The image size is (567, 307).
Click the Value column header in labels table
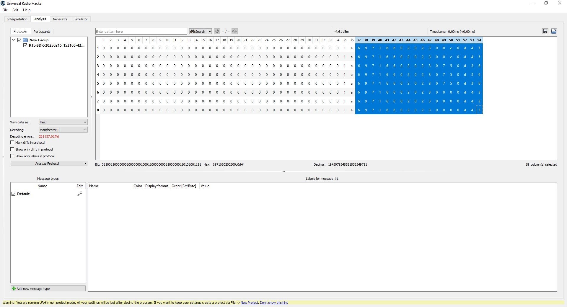[x=205, y=186]
